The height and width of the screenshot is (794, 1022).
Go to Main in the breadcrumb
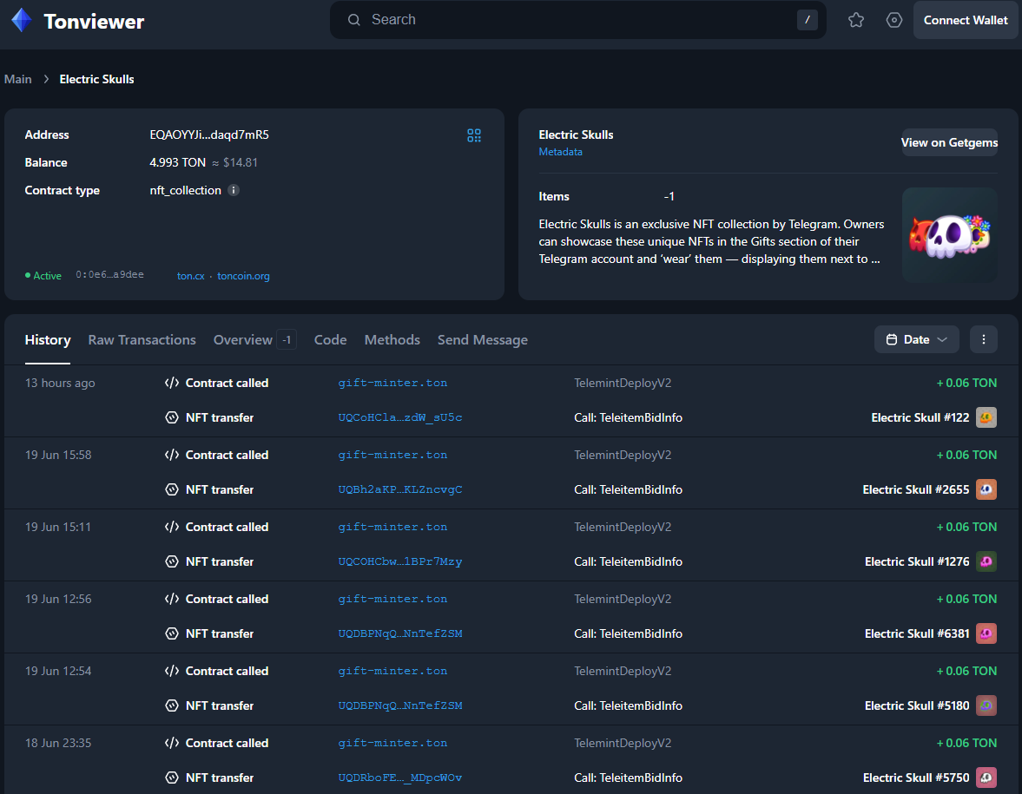coord(18,79)
